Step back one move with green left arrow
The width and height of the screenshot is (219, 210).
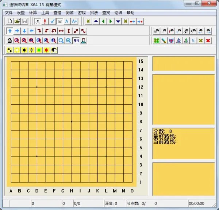(x=103, y=22)
